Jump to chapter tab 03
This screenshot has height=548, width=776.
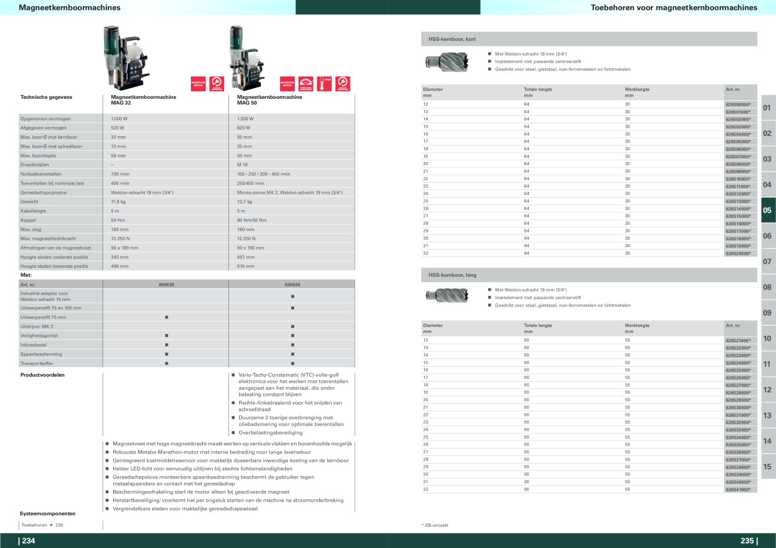[x=767, y=159]
